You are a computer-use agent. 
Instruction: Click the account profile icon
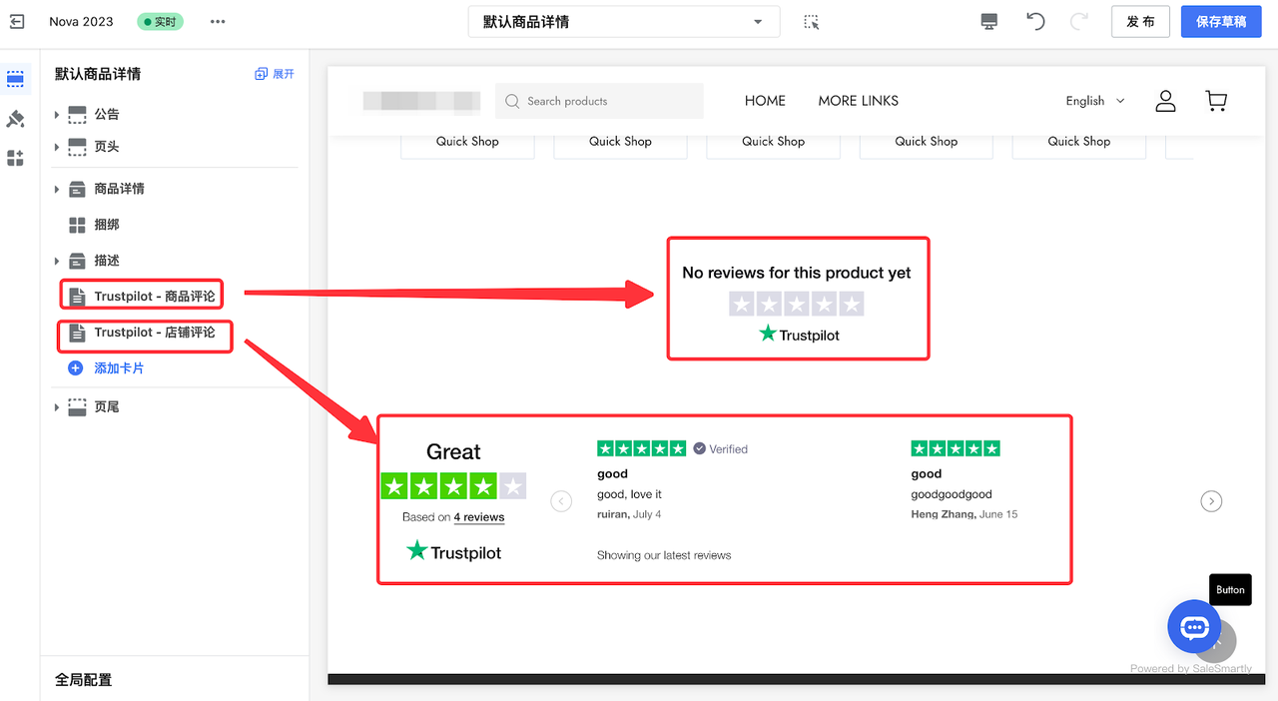(1165, 100)
